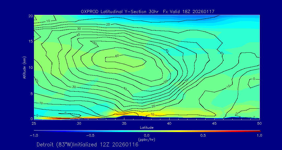Click latitude axis tick label 35
The width and height of the screenshot is (282, 150).
pyautogui.click(x=124, y=123)
